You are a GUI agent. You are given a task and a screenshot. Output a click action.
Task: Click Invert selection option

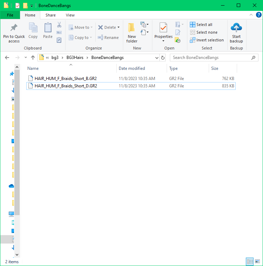pyautogui.click(x=207, y=40)
